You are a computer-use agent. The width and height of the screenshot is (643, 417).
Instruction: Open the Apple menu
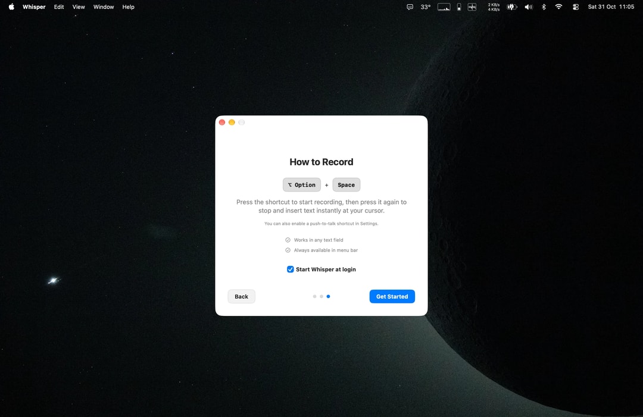[x=11, y=7]
